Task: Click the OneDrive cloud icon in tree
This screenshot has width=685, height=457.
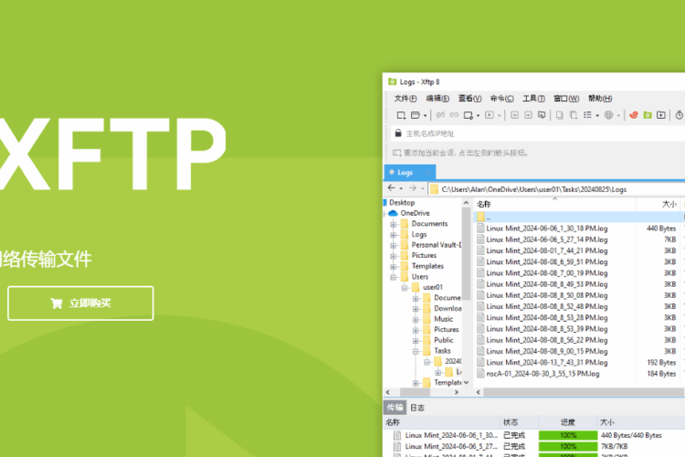Action: click(393, 213)
